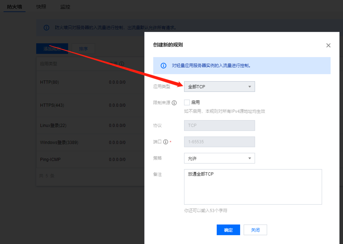Image resolution: width=343 pixels, height=244 pixels.
Task: Click the 添加规则 button
Action: click(x=52, y=49)
